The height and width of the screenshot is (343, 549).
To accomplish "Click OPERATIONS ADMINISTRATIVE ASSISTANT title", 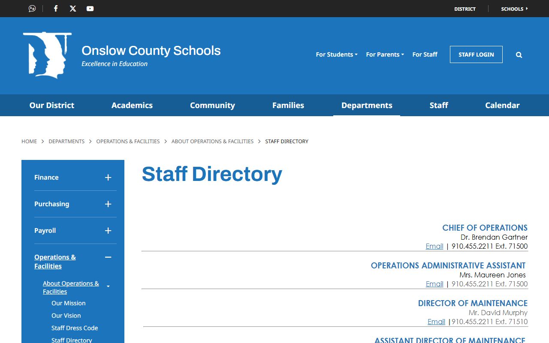I will (448, 265).
